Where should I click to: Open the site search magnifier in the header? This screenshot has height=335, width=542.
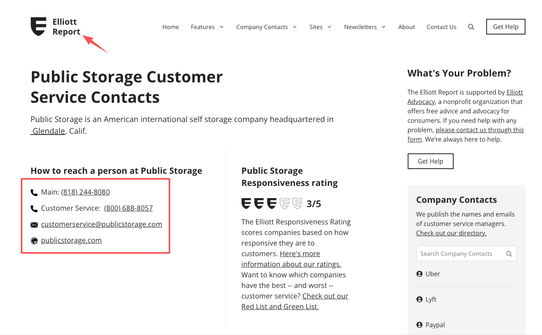[x=471, y=27]
